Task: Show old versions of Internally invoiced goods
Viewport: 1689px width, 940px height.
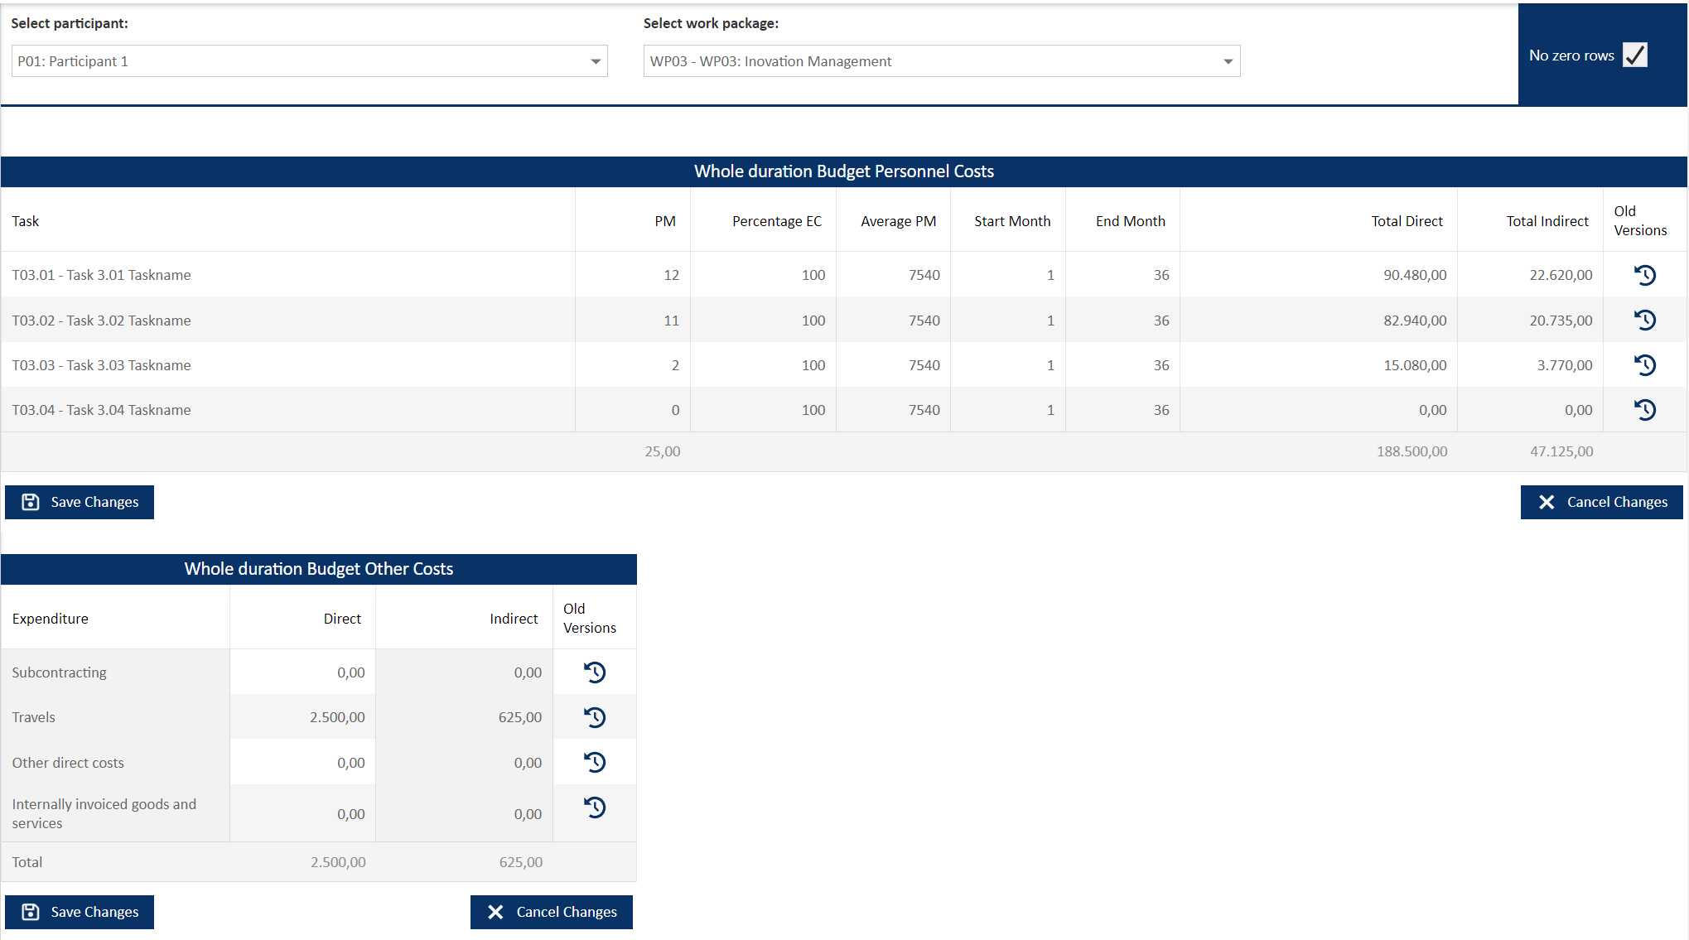Action: click(x=595, y=807)
